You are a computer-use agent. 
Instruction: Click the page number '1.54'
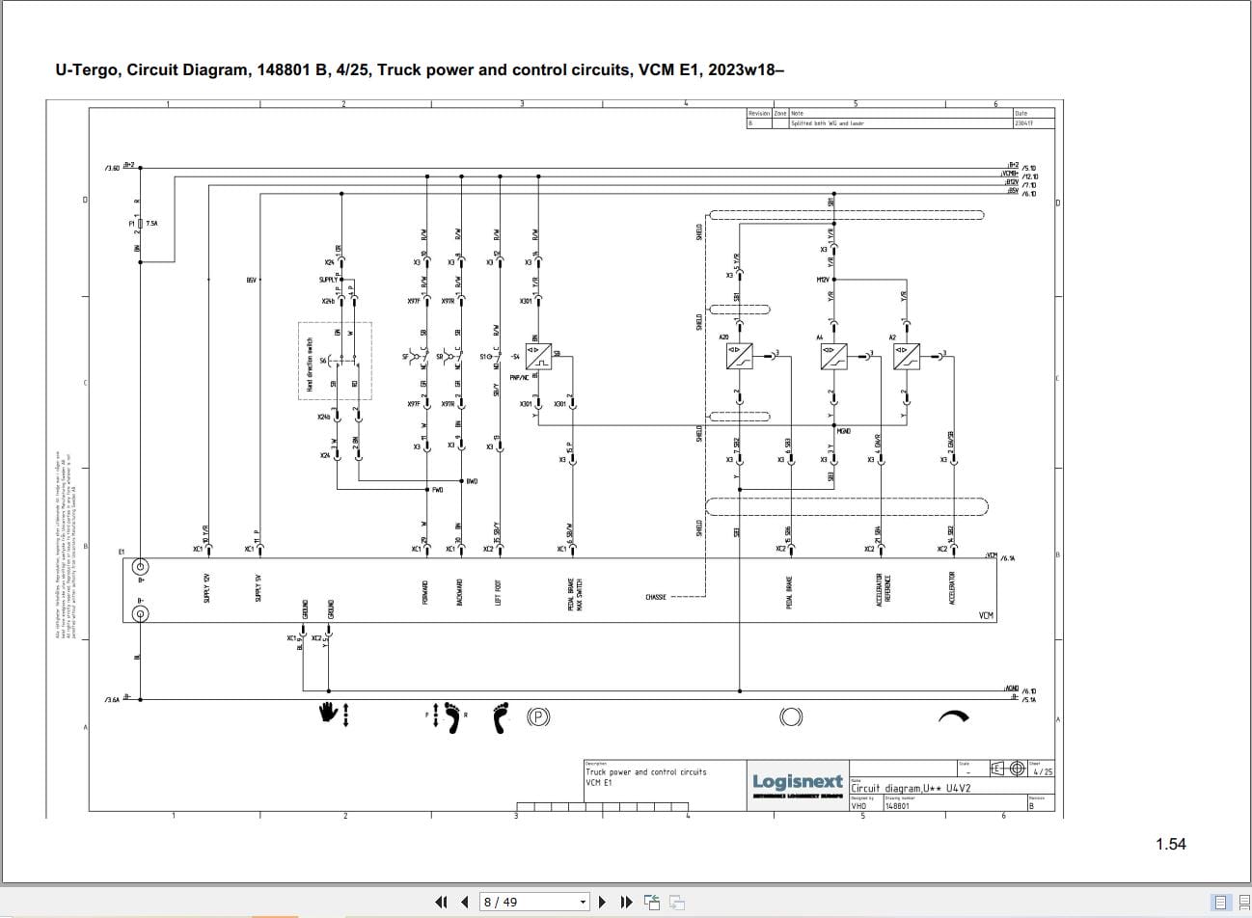[1171, 844]
